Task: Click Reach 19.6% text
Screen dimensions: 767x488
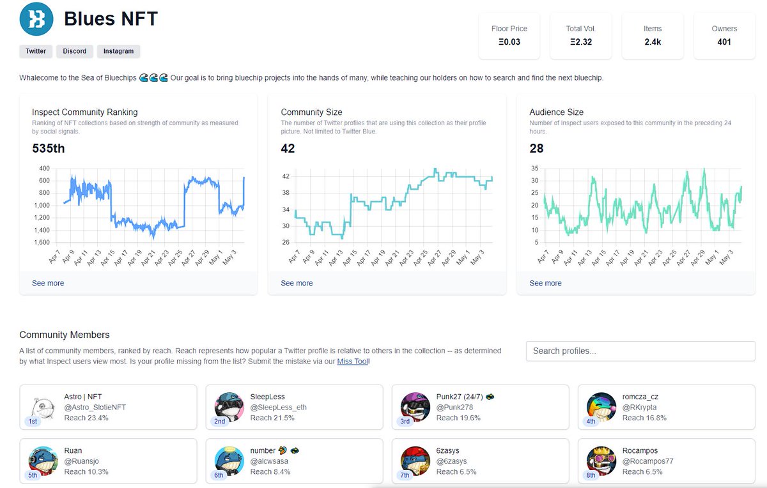Action: (458, 418)
